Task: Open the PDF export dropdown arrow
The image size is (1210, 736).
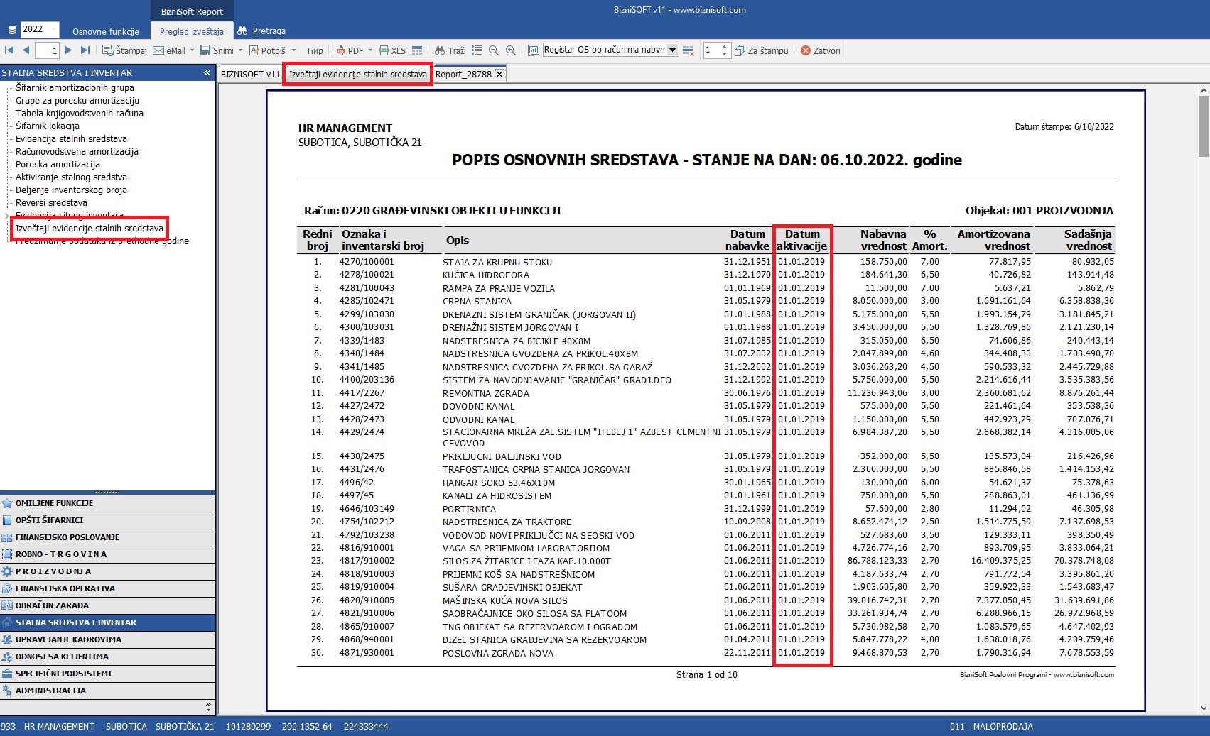Action: tap(370, 50)
